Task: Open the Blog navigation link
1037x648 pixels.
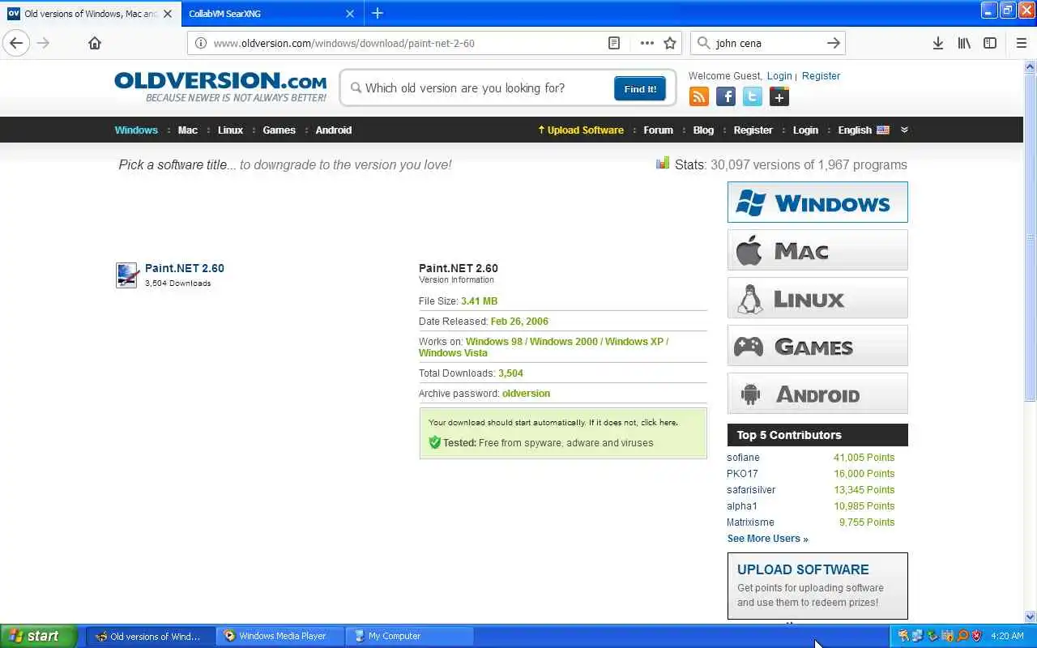Action: pyautogui.click(x=703, y=130)
